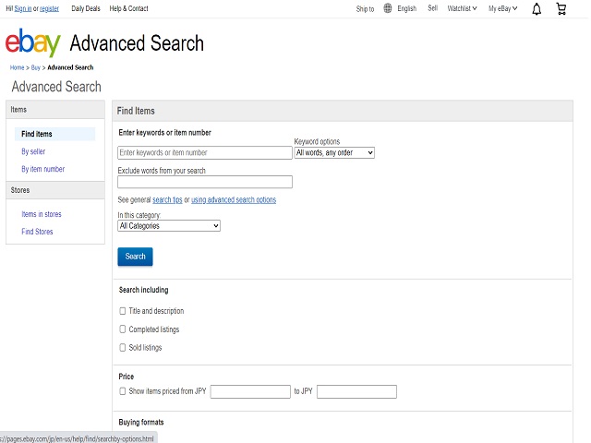Go to Items in stores
The height and width of the screenshot is (443, 591).
click(x=42, y=214)
